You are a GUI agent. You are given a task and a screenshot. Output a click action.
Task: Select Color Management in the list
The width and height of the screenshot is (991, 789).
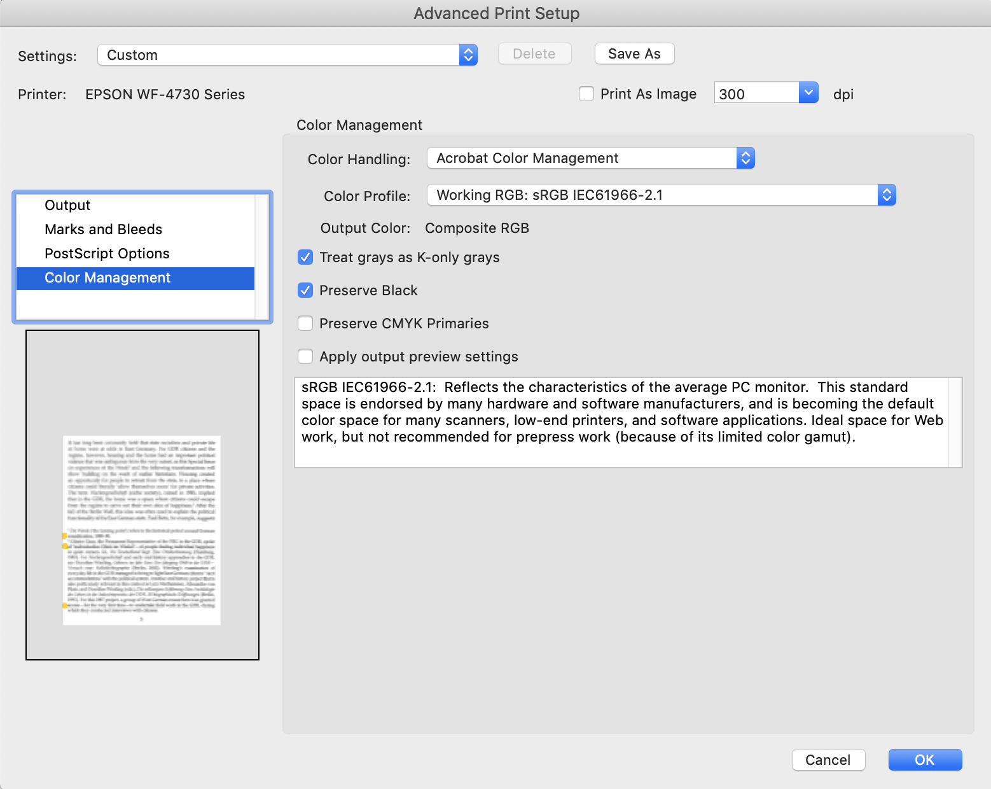coord(107,277)
